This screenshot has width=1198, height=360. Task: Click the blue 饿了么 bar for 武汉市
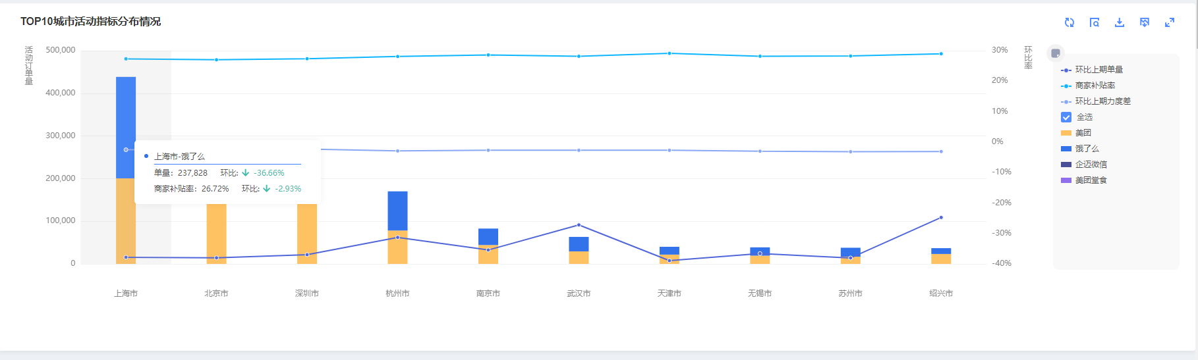579,244
